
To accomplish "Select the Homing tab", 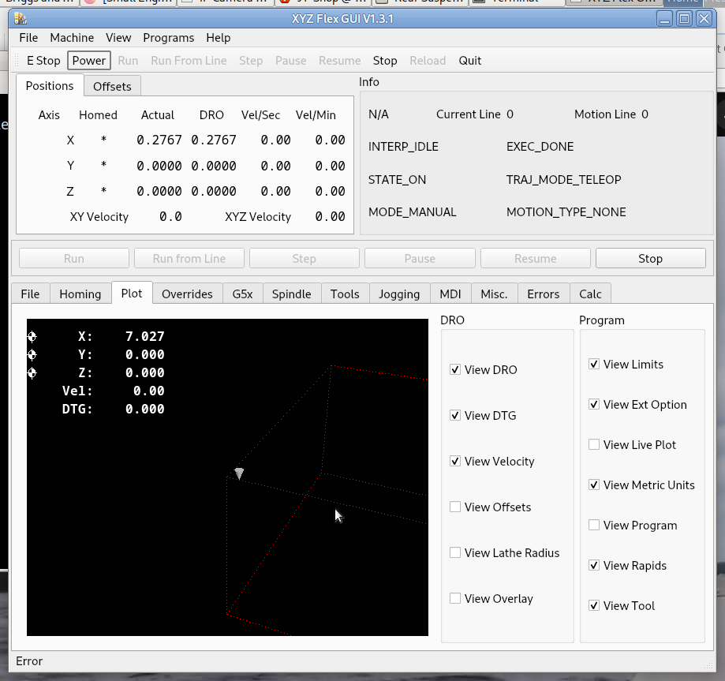I will click(x=80, y=294).
